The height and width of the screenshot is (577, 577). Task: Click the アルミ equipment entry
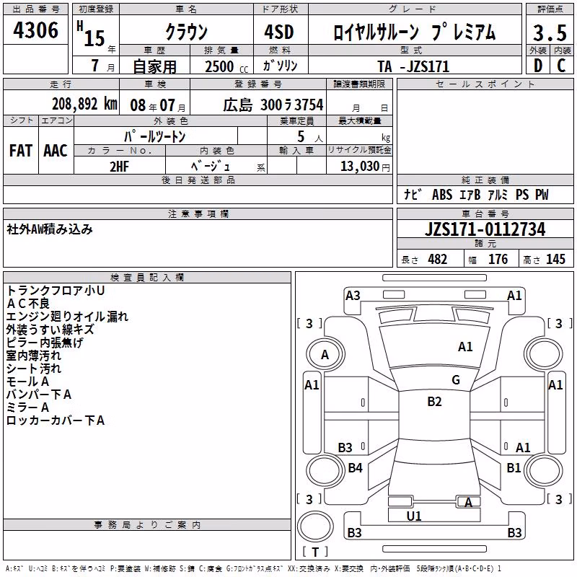(x=498, y=195)
